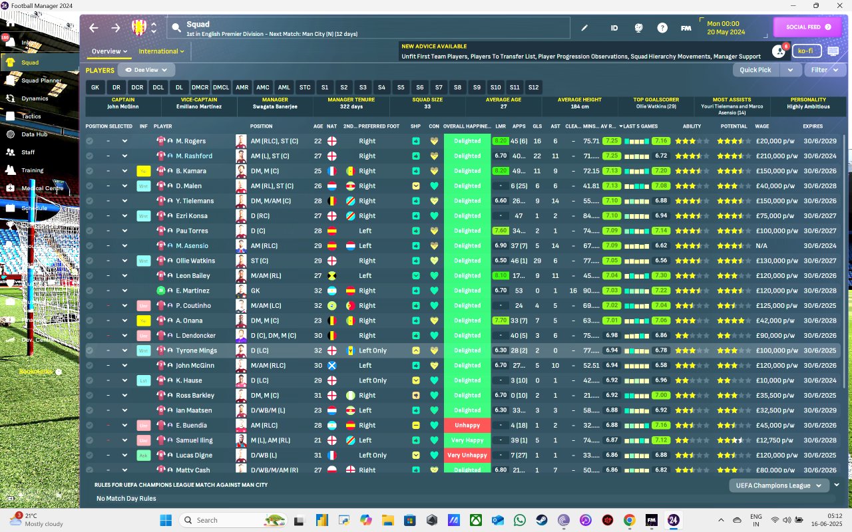Toggle selection circle for D. Malen

point(90,186)
